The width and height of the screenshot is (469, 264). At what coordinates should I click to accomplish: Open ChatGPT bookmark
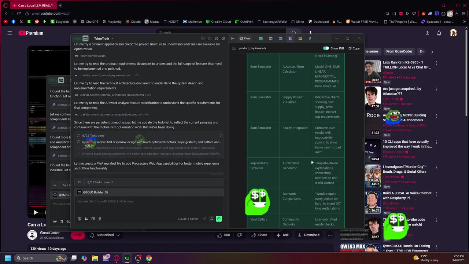click(x=89, y=22)
